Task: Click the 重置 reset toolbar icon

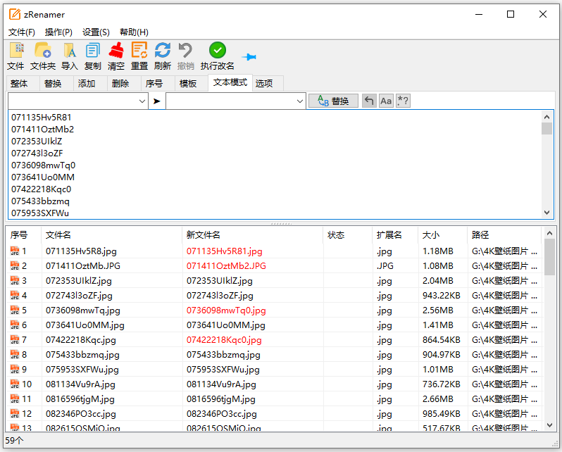Action: (x=139, y=51)
